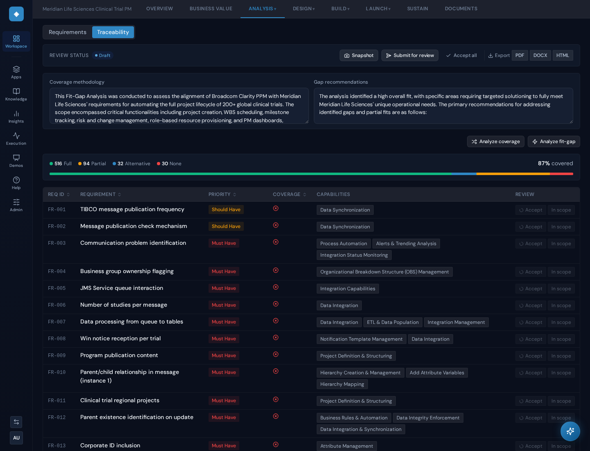The width and height of the screenshot is (590, 451).
Task: Open the Insights sidebar section
Action: tap(16, 116)
